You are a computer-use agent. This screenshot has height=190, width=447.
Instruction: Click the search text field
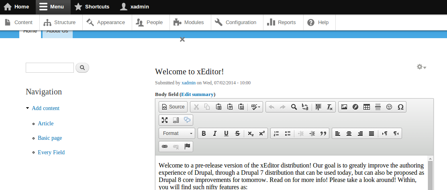tap(50, 67)
